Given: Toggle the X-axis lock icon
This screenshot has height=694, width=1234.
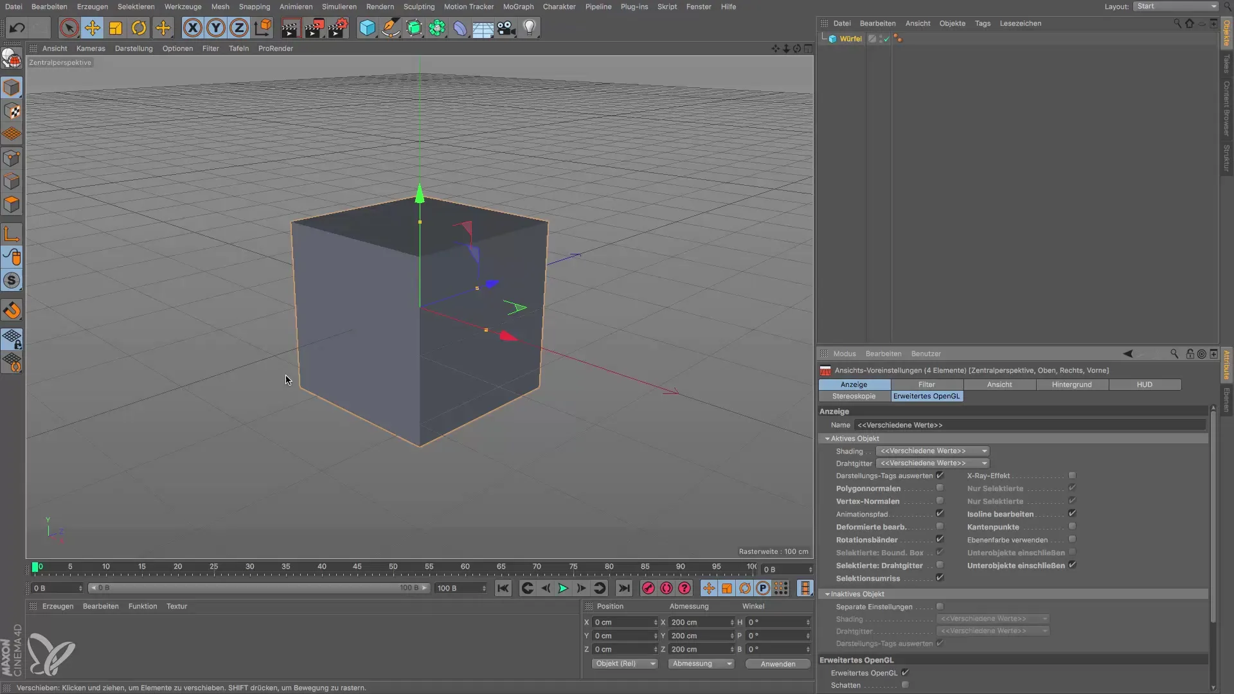Looking at the screenshot, I should (192, 28).
